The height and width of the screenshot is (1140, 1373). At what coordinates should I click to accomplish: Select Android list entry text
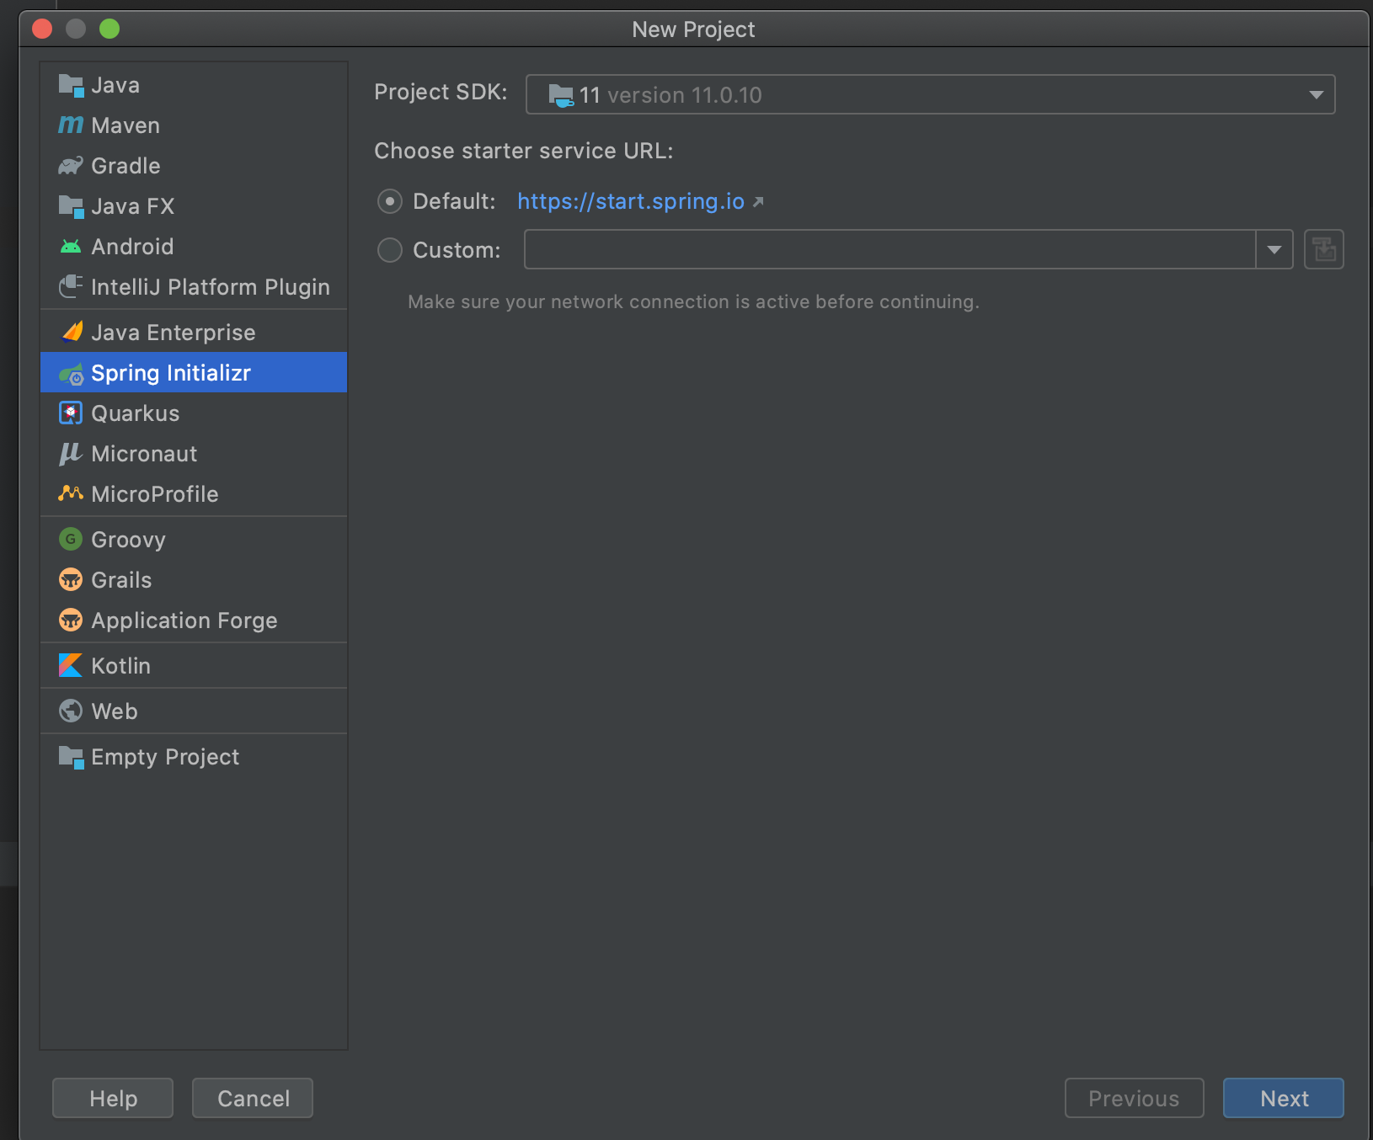pyautogui.click(x=132, y=247)
